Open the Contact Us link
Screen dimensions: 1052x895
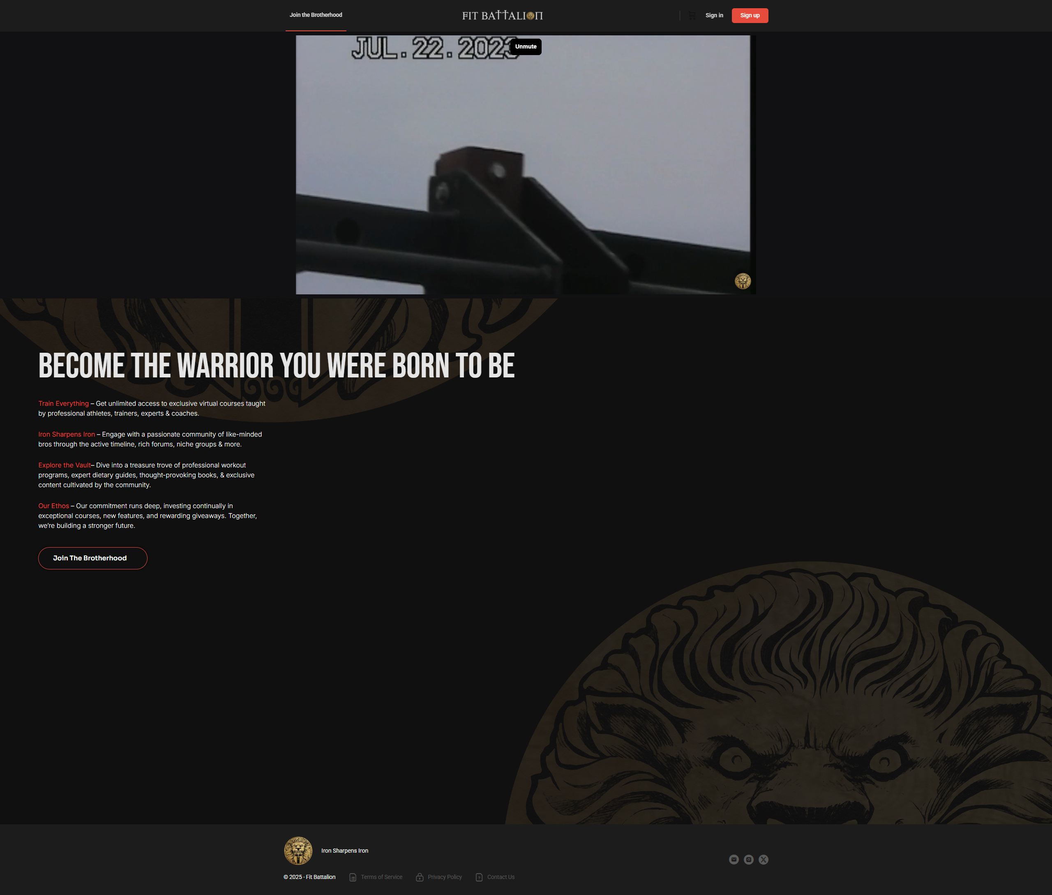[495, 877]
